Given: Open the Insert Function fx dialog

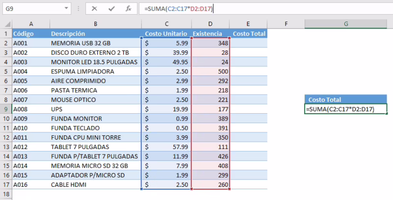Looking at the screenshot, I should (128, 8).
